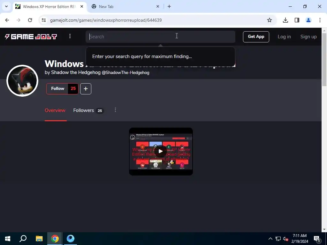Toggle the Chrome side panel
The width and height of the screenshot is (327, 245).
coord(297,20)
